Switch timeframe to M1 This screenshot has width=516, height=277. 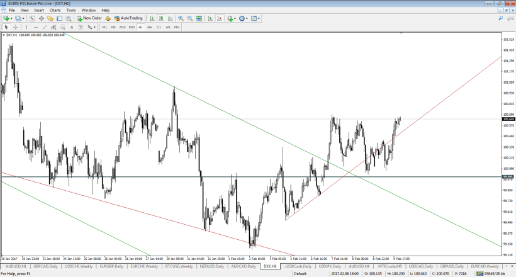tap(104, 27)
